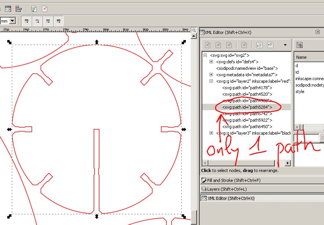The image size is (324, 225).
Task: Toggle scale rounded corners in rectangles
Action: click(37, 21)
